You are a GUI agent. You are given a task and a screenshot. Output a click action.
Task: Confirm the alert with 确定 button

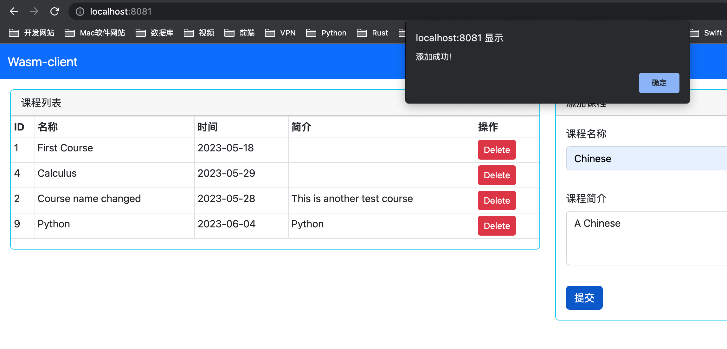(x=659, y=83)
